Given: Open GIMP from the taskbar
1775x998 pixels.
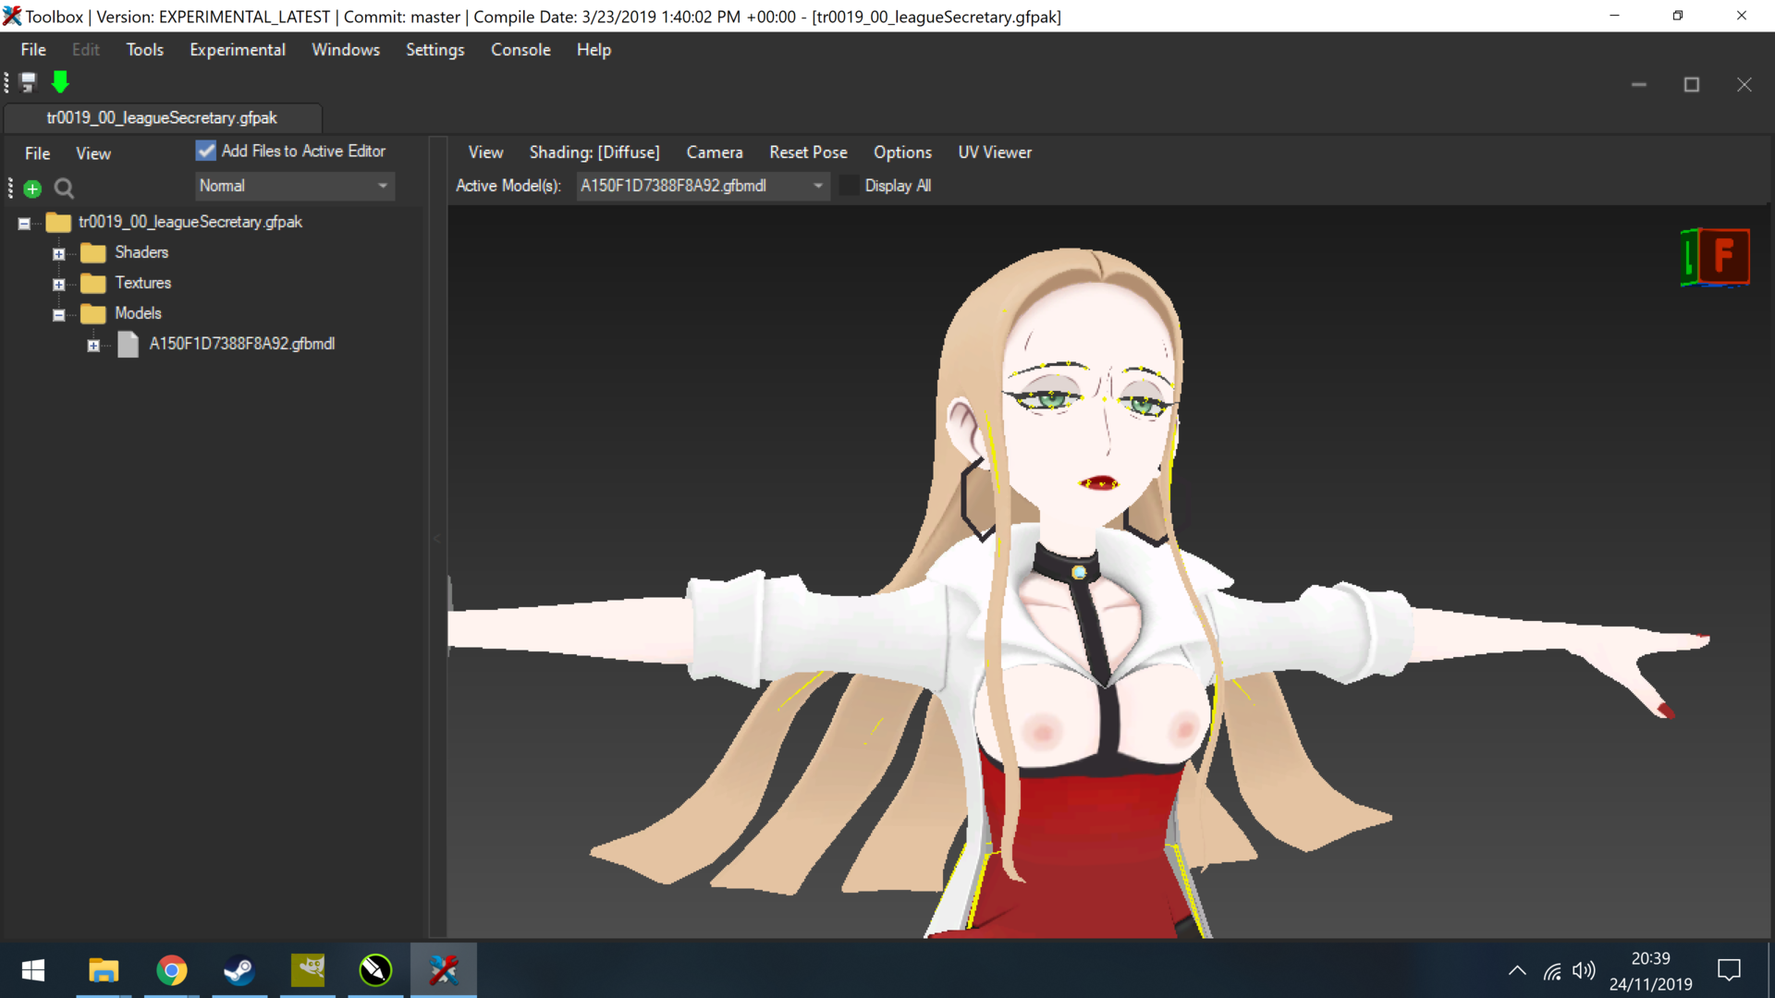Looking at the screenshot, I should click(308, 970).
